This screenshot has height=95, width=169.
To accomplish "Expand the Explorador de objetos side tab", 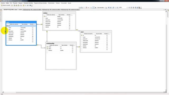I will [x=1, y=15].
